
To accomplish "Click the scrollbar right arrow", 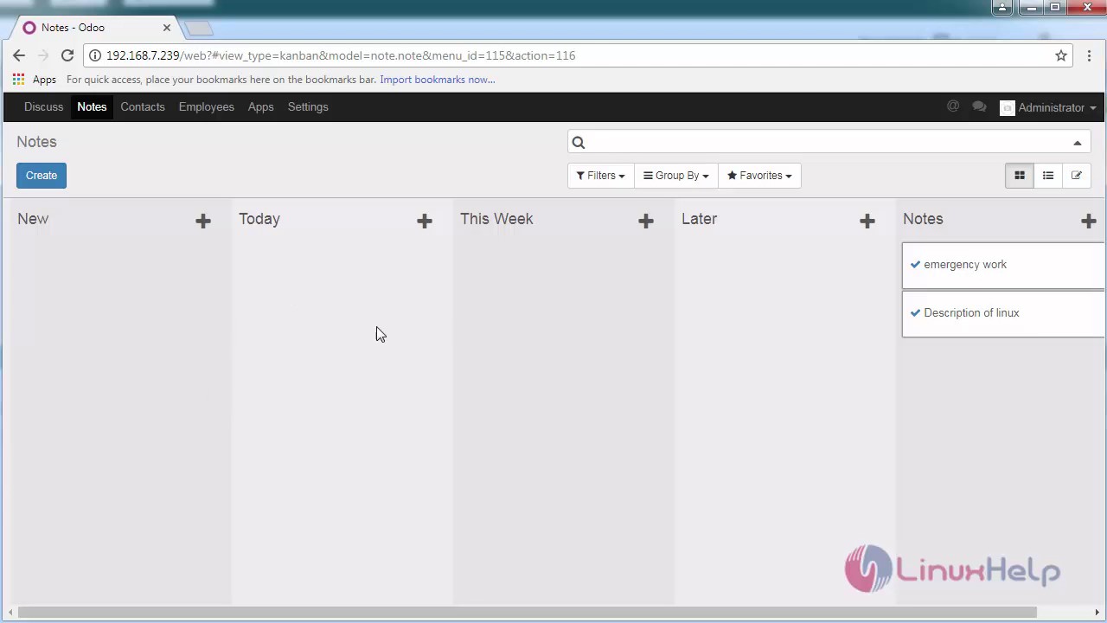I will (1097, 613).
